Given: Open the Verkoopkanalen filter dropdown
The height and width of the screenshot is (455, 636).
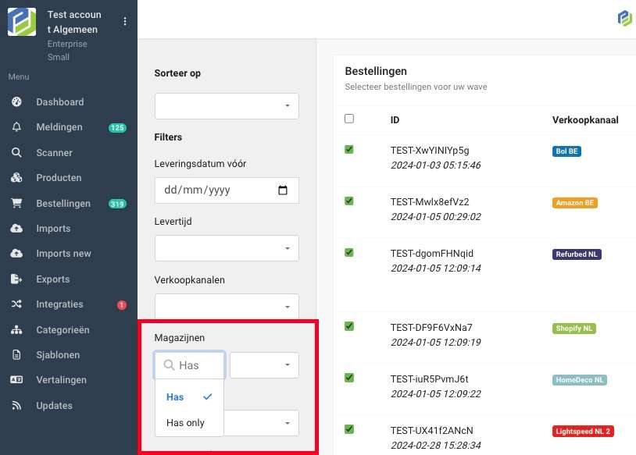Looking at the screenshot, I should pyautogui.click(x=227, y=306).
